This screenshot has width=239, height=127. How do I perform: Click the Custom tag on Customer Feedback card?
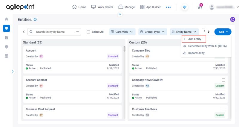(x=220, y=115)
